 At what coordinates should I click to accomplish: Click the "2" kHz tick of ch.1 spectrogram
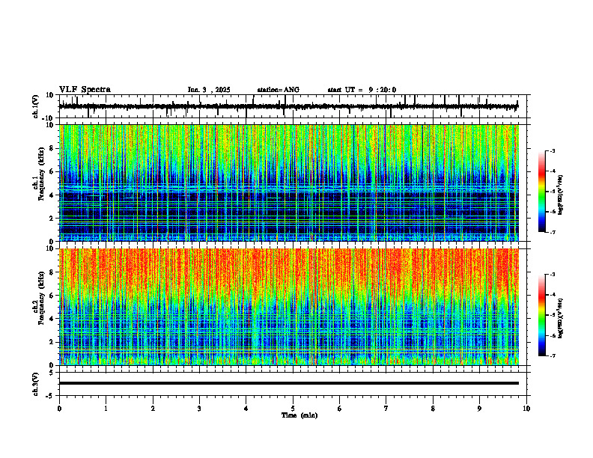pyautogui.click(x=52, y=218)
